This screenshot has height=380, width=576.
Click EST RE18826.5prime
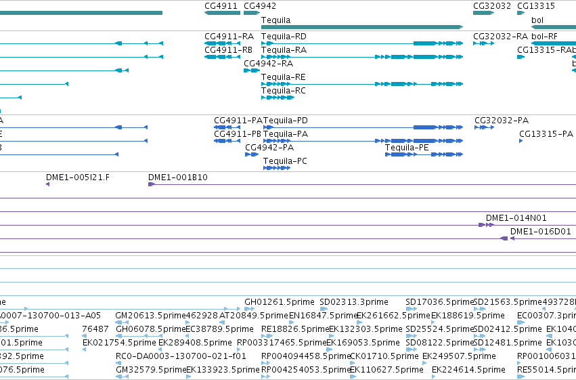click(295, 329)
